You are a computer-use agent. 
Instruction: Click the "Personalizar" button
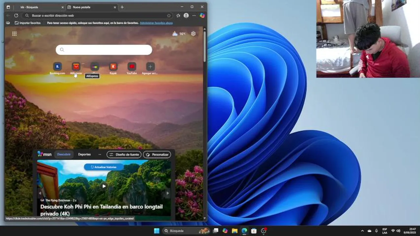(x=157, y=154)
